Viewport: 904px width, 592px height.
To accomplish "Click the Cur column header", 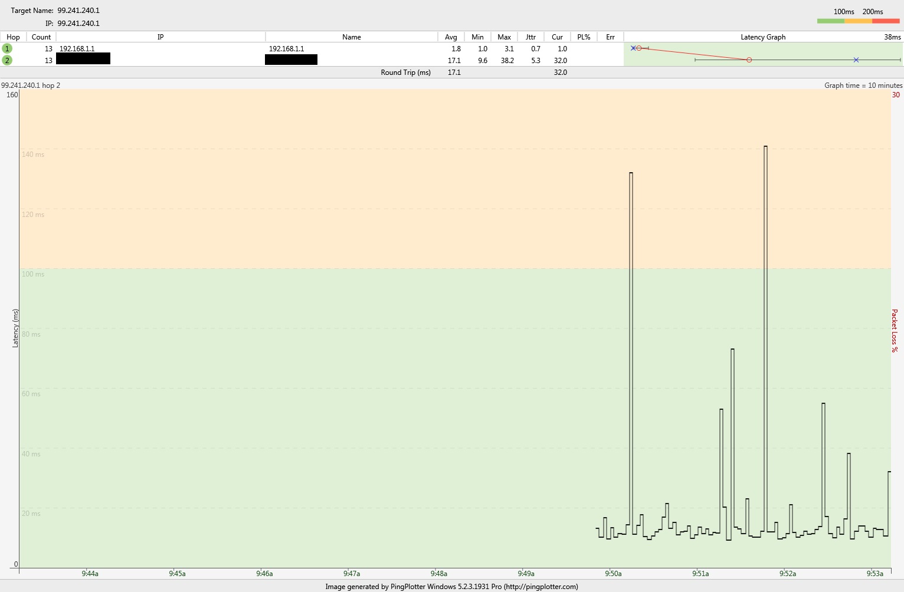I will [557, 37].
